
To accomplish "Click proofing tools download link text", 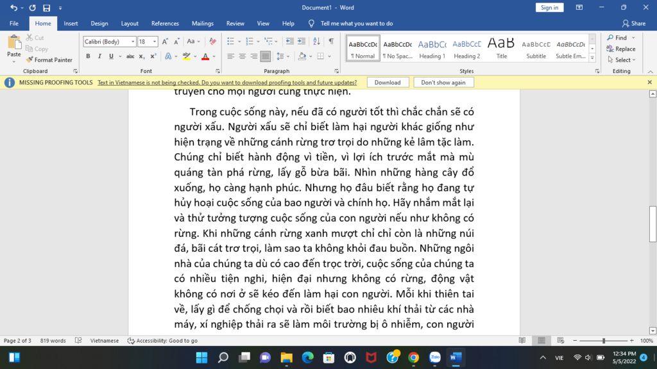I will 227,83.
